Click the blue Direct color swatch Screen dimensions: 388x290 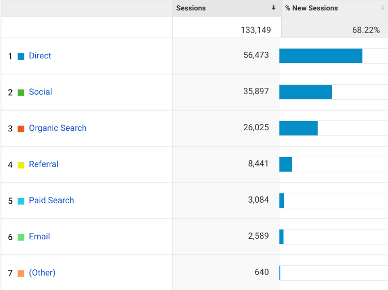[21, 56]
